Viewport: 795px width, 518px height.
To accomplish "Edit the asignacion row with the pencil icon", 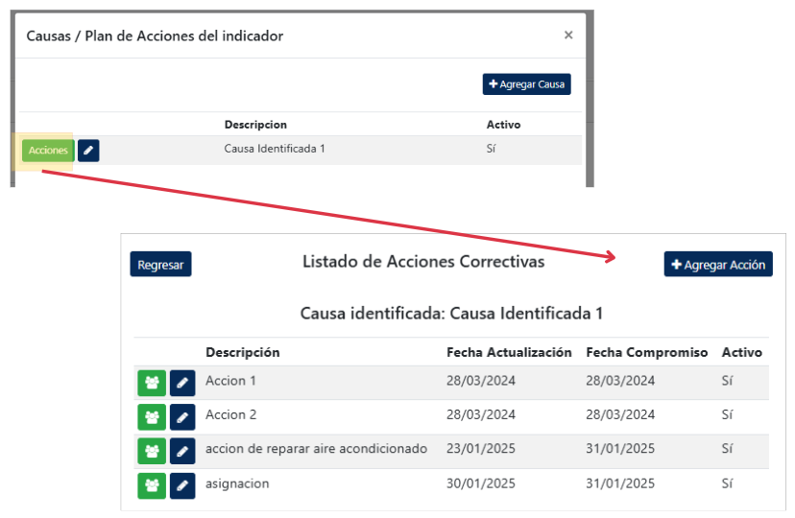I will click(x=182, y=485).
